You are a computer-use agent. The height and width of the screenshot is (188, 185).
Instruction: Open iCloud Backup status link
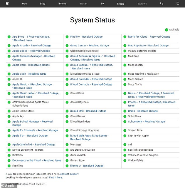(x=92, y=67)
